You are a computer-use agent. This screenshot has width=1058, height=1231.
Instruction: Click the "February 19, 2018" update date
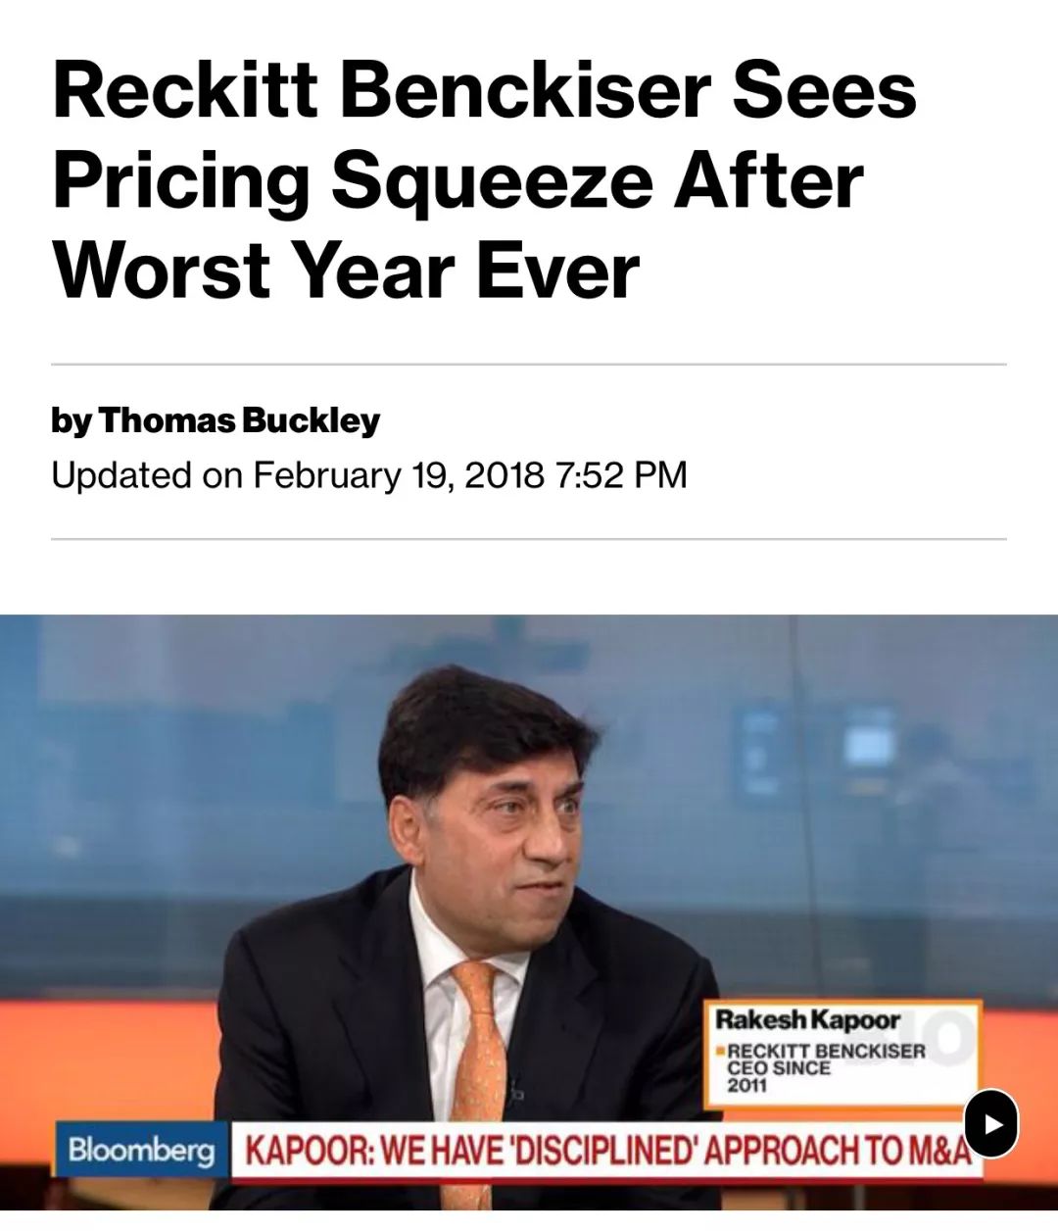point(399,475)
